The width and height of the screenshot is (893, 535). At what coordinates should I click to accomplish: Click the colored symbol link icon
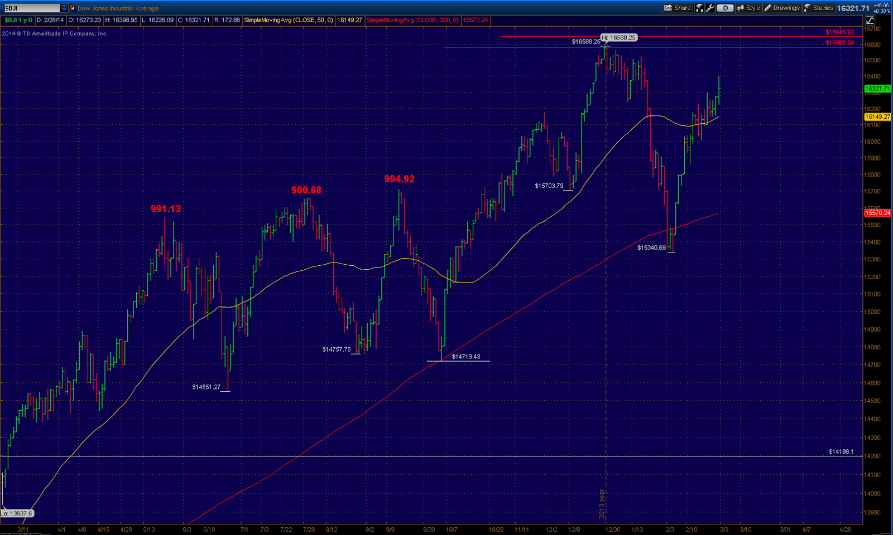click(x=72, y=8)
